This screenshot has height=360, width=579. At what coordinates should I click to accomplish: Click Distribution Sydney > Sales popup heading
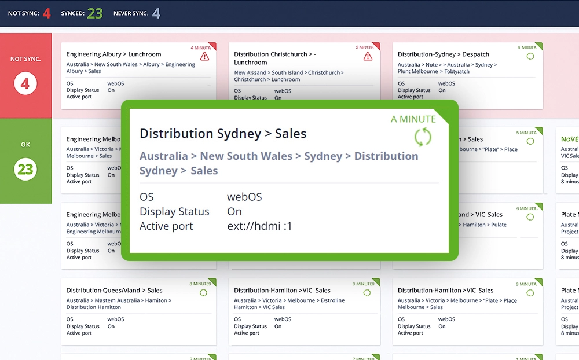pyautogui.click(x=223, y=134)
